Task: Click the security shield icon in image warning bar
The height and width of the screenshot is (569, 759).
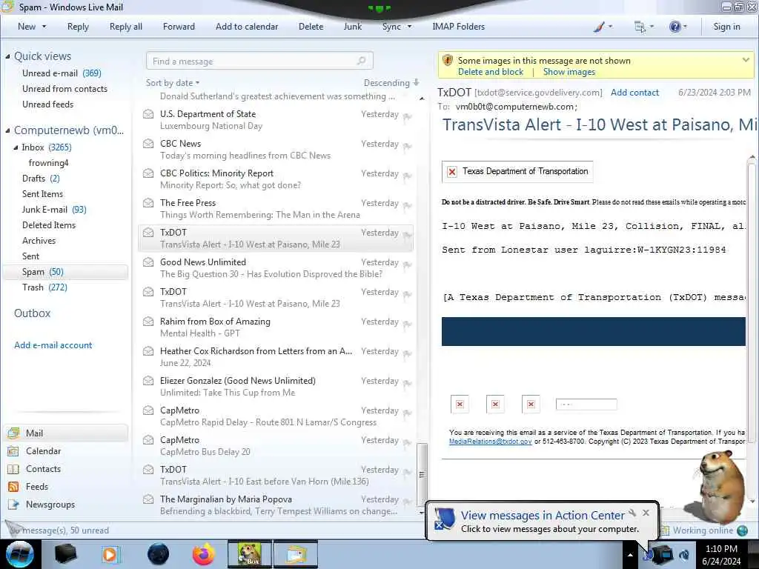Action: point(448,61)
